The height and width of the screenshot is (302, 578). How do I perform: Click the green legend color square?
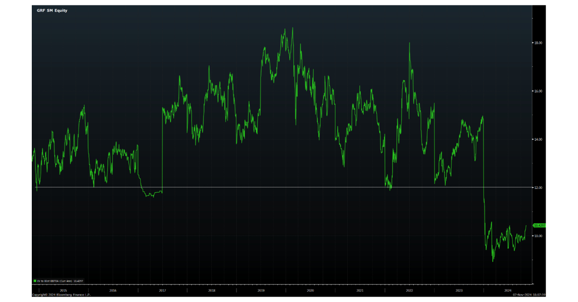35,281
